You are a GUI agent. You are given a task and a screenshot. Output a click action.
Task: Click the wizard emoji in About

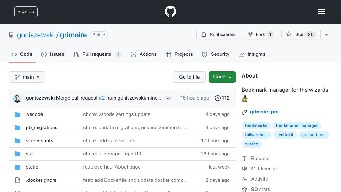pyautogui.click(x=245, y=98)
